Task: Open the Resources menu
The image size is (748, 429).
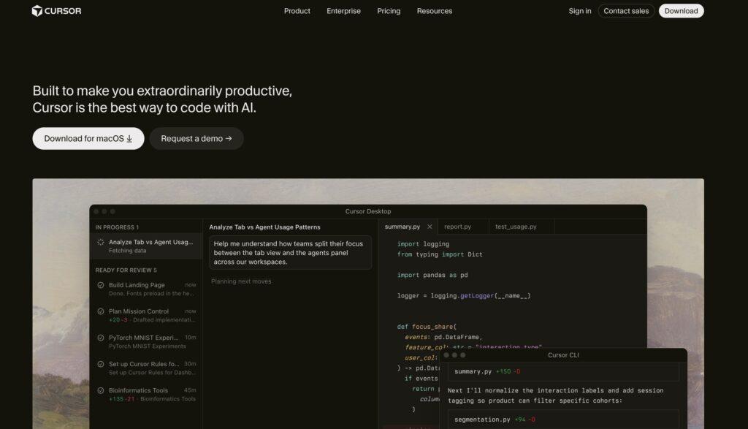Action: [434, 11]
